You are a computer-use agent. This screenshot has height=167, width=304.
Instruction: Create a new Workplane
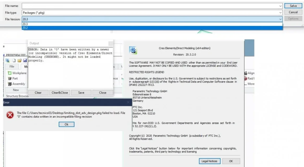pyautogui.click(x=17, y=73)
